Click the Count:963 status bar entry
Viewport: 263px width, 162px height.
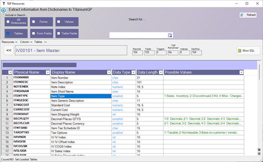(x=8, y=159)
